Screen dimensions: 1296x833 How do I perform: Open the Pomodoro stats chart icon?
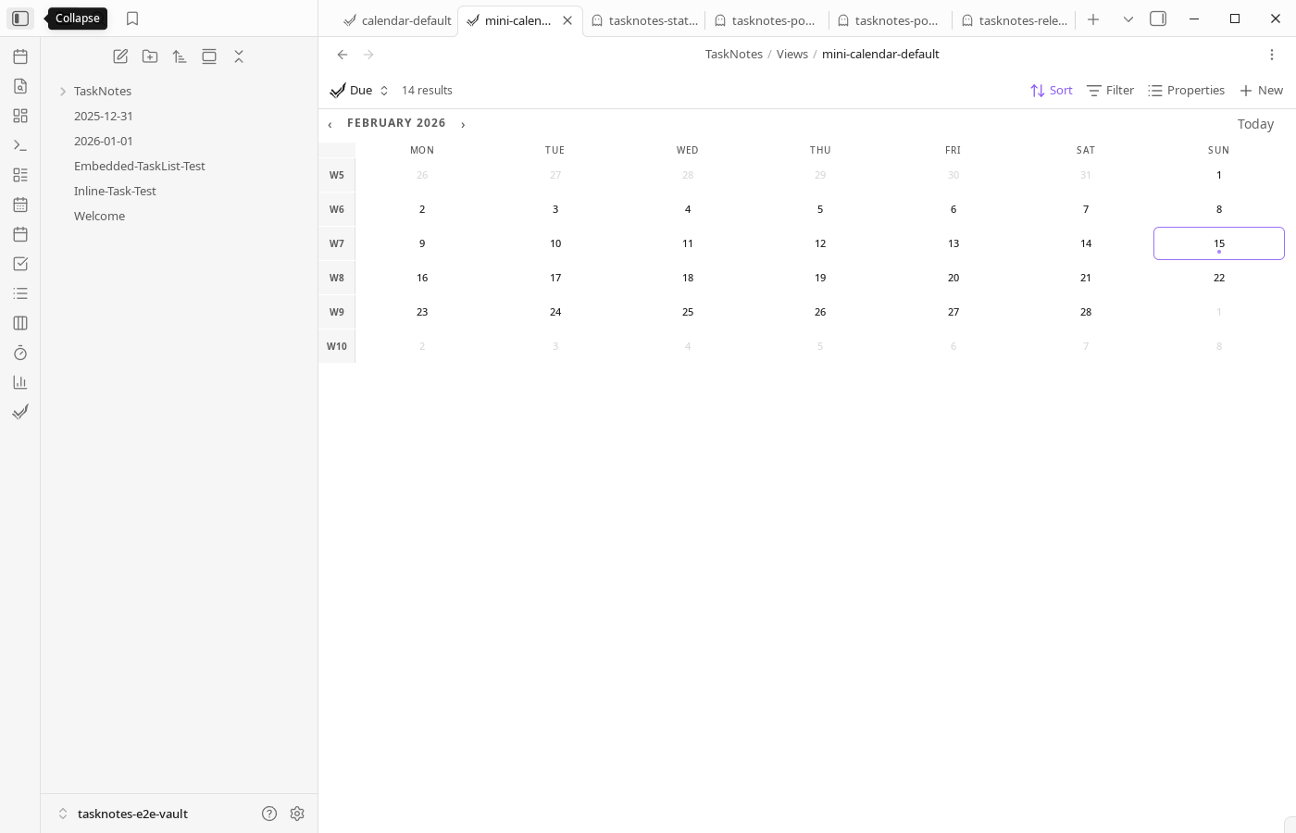(x=20, y=382)
